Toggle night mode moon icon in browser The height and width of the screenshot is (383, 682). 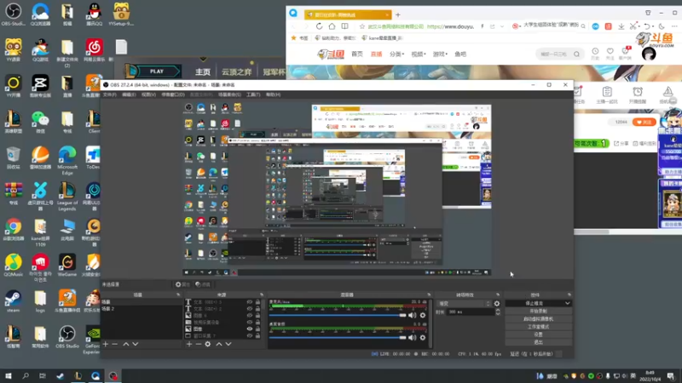point(662,26)
